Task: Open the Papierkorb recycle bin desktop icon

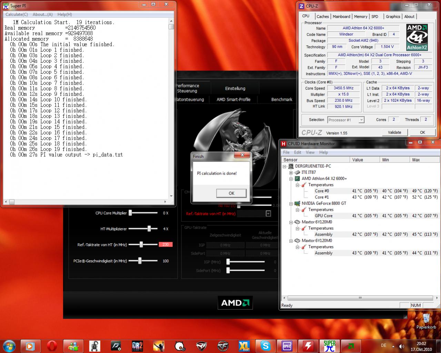Action: [x=426, y=321]
